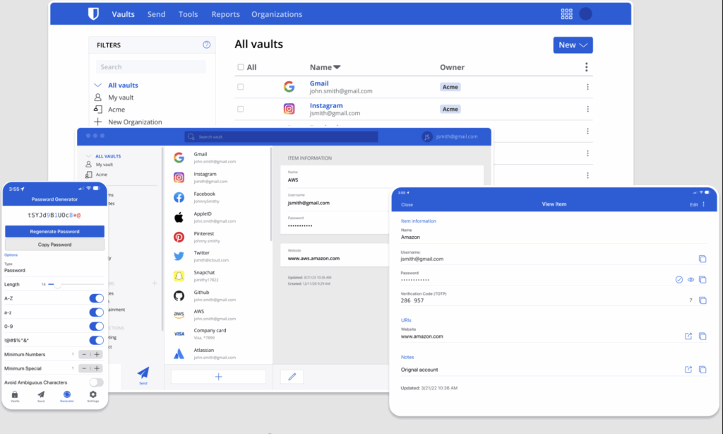Click the Search field in web filters
723x434 pixels.
[x=151, y=67]
